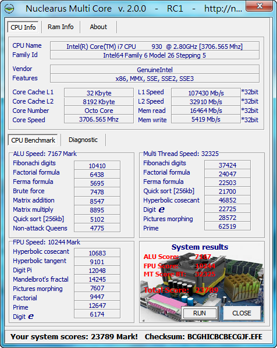The image size is (277, 348).
Task: Click the Core Number label
Action: [31, 111]
